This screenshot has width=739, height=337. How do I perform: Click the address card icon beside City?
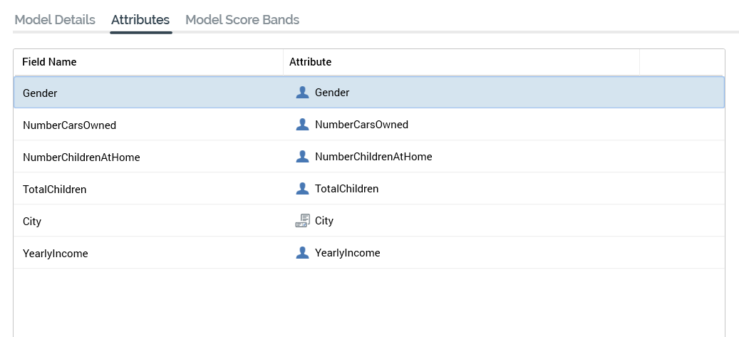[x=302, y=221]
